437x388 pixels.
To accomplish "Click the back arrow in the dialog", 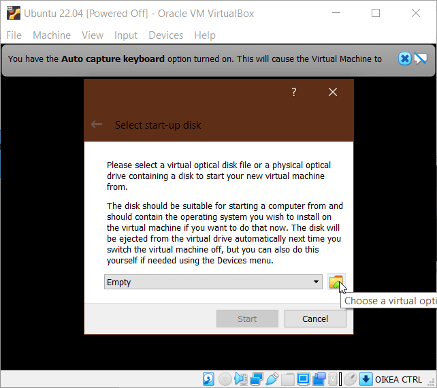I will [97, 125].
